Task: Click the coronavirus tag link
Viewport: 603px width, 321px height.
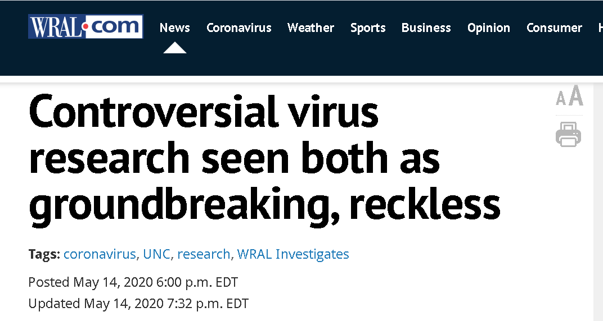Action: (100, 254)
